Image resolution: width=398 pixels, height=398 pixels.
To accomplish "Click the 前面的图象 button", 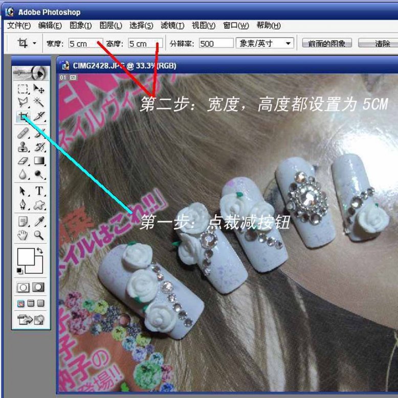I will 326,43.
